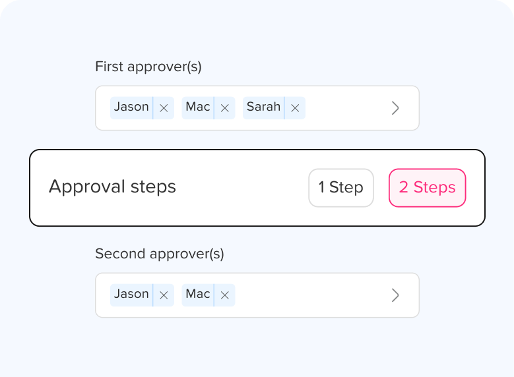Select the 1 Step option
The image size is (514, 377).
click(x=341, y=188)
